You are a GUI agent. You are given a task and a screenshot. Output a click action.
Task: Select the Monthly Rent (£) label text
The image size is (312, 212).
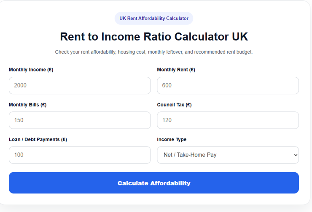coord(176,70)
